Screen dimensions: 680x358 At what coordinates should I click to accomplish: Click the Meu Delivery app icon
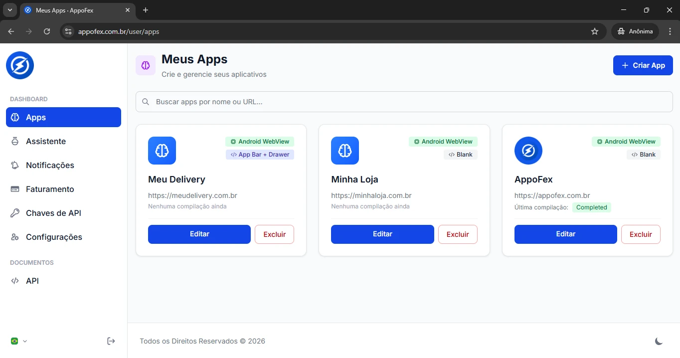point(162,151)
